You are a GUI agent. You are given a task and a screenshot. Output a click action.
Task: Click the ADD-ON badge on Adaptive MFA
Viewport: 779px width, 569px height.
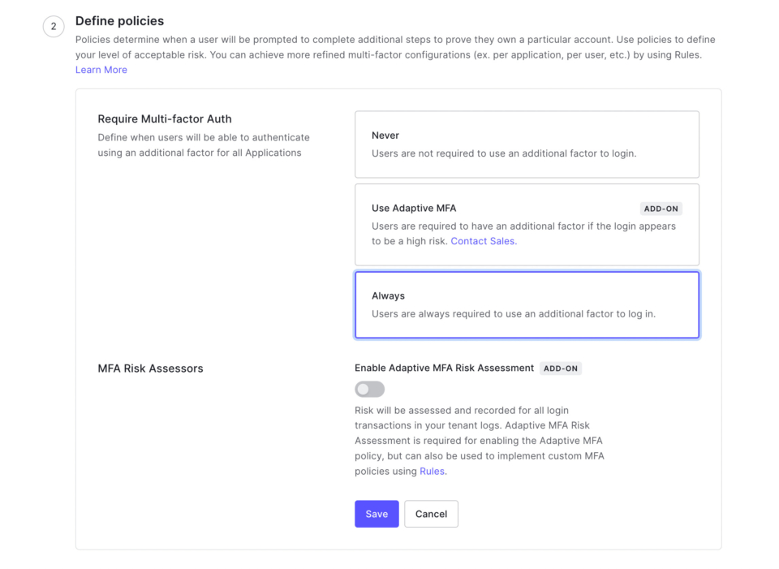[x=661, y=208]
